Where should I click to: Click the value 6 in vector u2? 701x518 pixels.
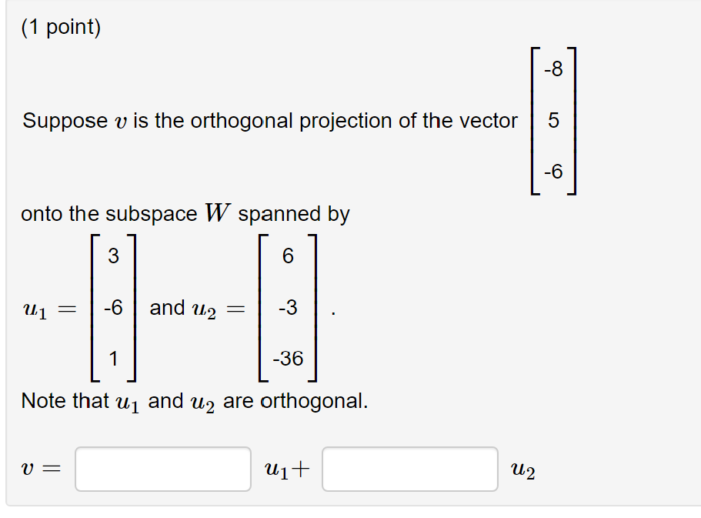point(289,256)
